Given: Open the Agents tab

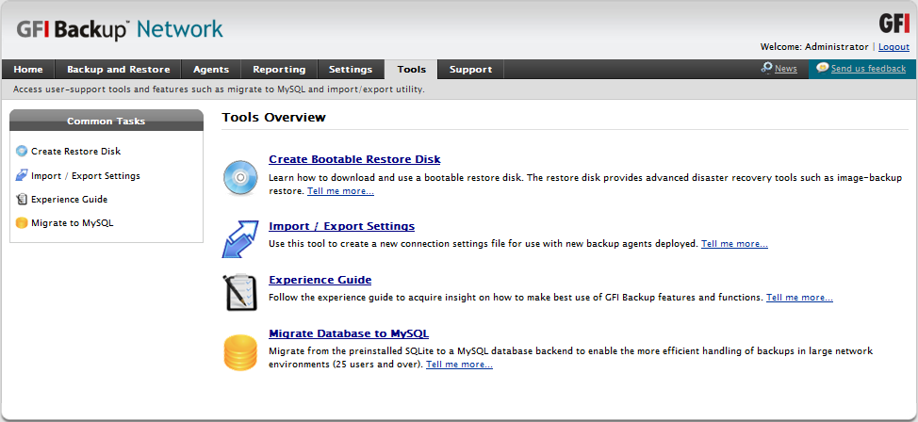Looking at the screenshot, I should click(211, 69).
